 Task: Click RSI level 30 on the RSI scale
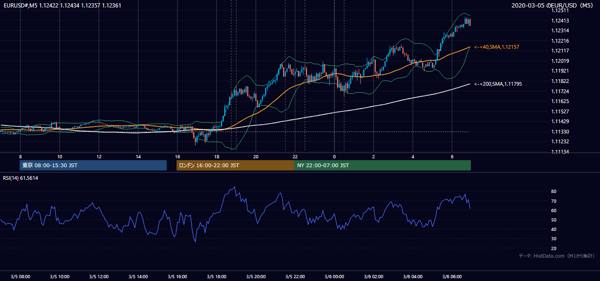(554, 239)
